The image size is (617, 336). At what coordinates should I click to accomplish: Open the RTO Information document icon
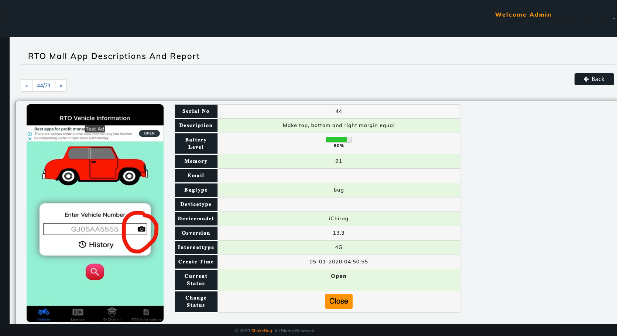point(146,312)
